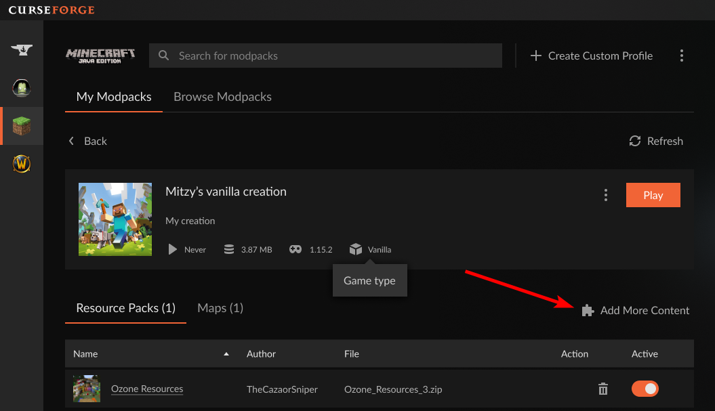The image size is (715, 411).
Task: Open the top-right three-dot options menu
Action: [x=682, y=56]
